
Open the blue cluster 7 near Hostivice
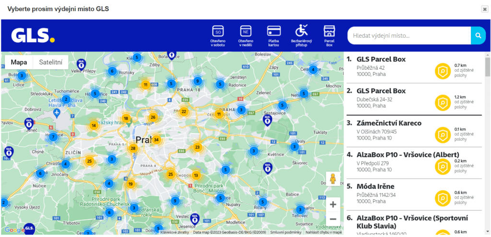pos(53,137)
